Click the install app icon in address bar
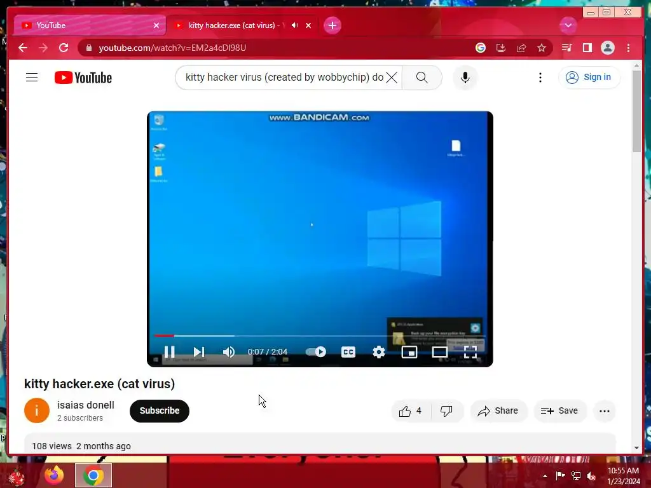This screenshot has height=488, width=651. 501,48
